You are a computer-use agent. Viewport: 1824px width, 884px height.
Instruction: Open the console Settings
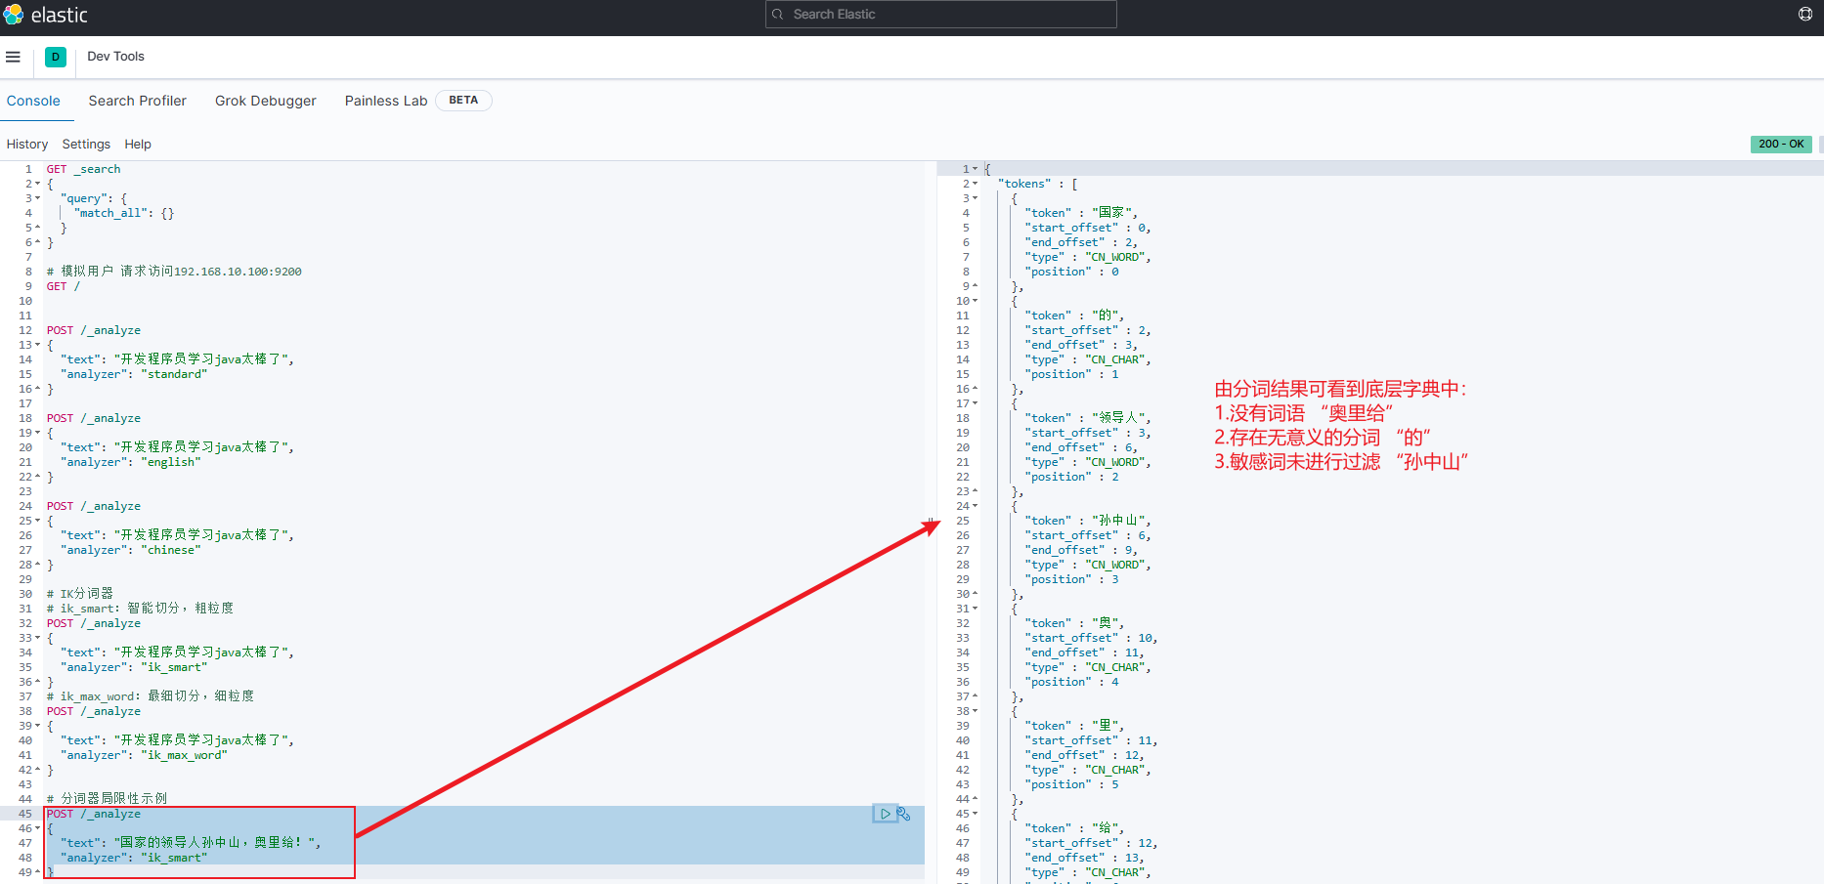coord(86,144)
